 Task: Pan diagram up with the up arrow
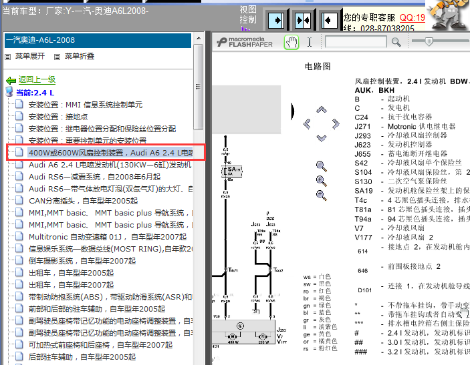pos(322,109)
